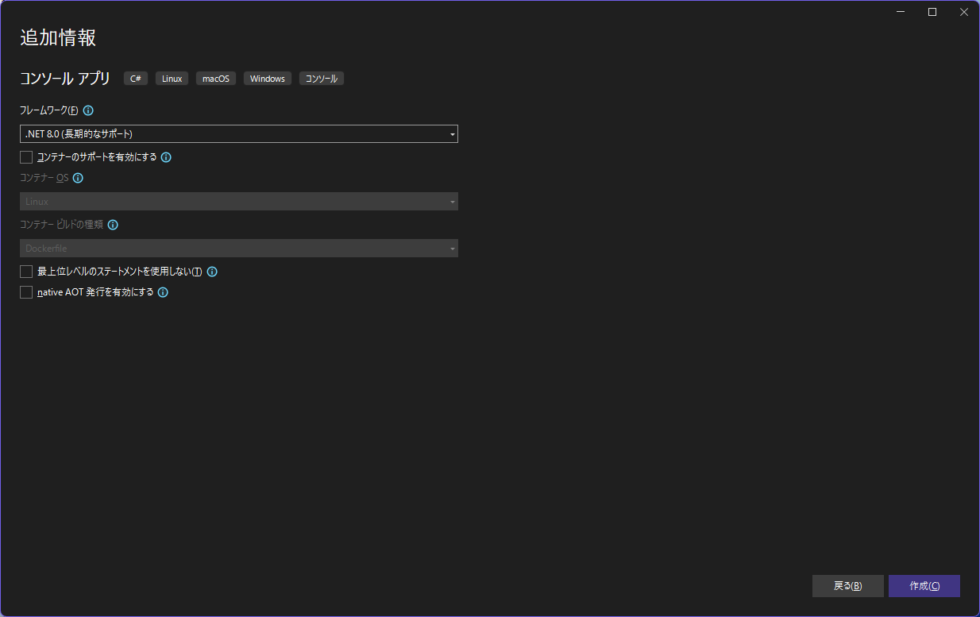This screenshot has width=980, height=617.
Task: Open the コンテナー OS dropdown showing Linux
Action: (x=452, y=201)
